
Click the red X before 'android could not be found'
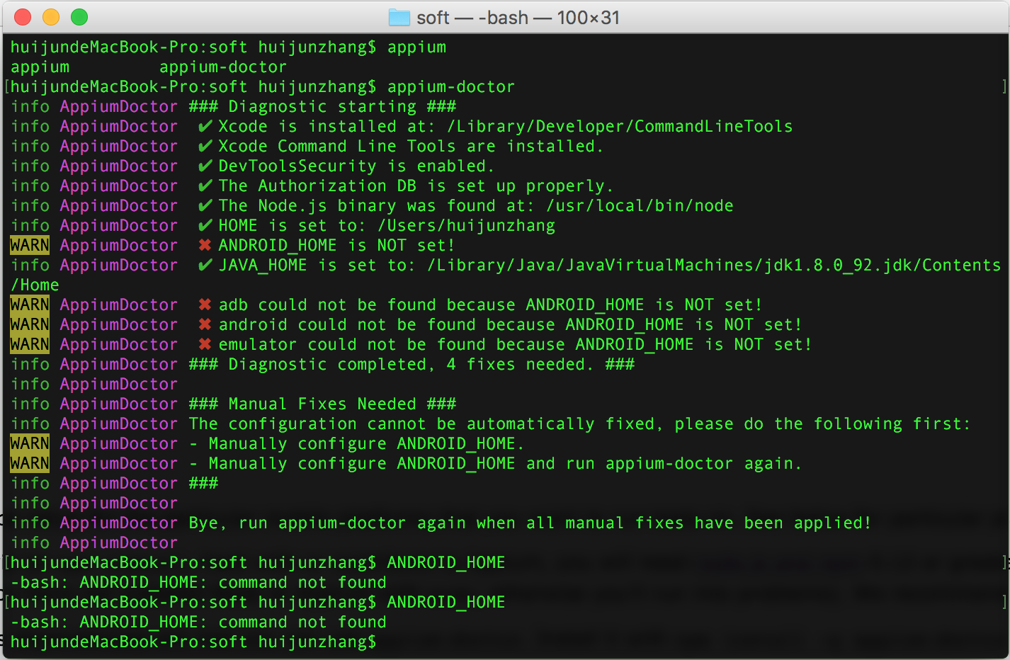[x=205, y=324]
